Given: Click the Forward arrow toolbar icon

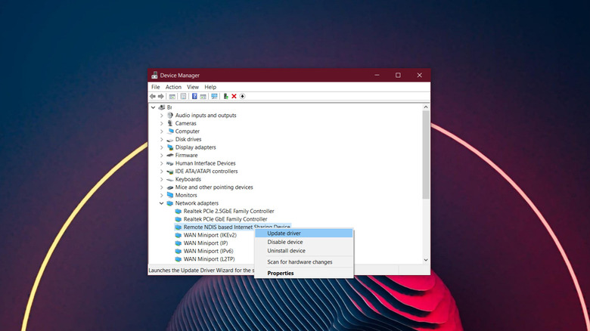Looking at the screenshot, I should point(161,97).
